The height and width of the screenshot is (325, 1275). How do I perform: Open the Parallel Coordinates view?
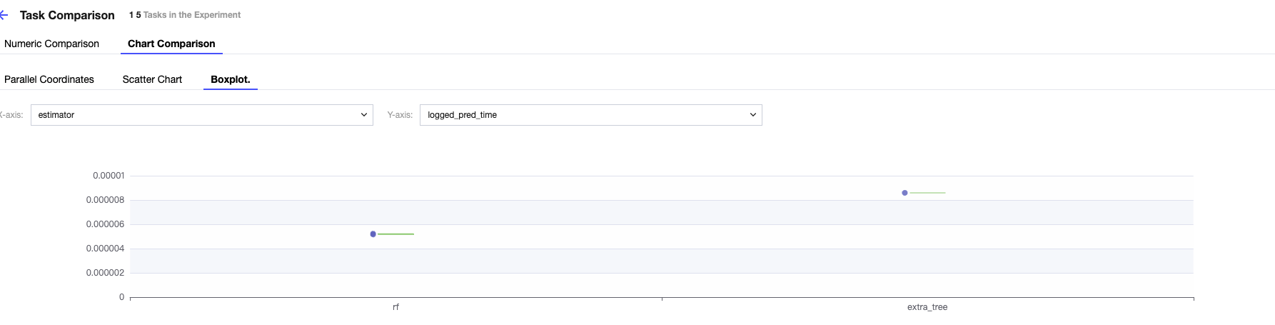click(x=49, y=79)
